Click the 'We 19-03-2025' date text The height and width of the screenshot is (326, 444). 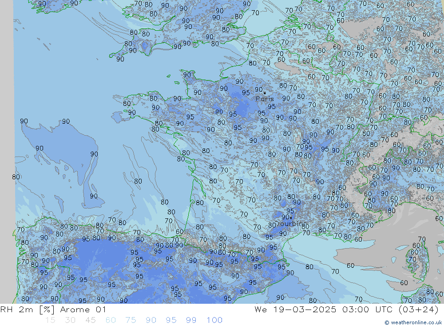(x=295, y=309)
